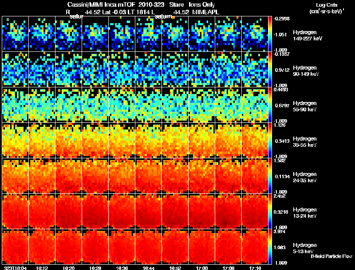Screen dimensions: 355x270
Task: Click the '17:16' time axis label
Action: [x=255, y=268]
